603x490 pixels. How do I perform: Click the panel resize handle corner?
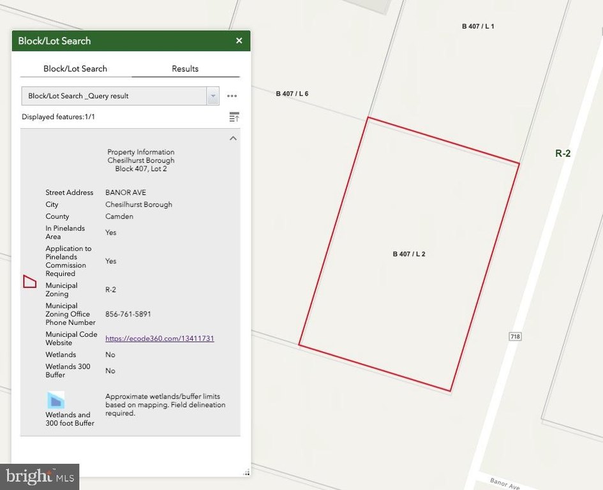pyautogui.click(x=246, y=472)
